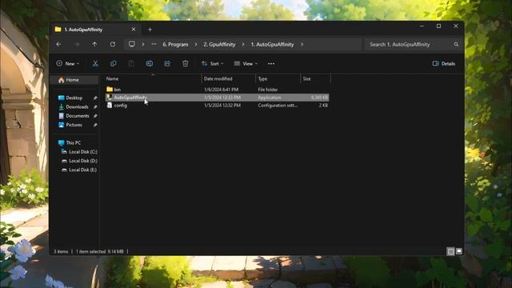512x288 pixels.
Task: Click the Rename icon in toolbar
Action: (x=150, y=64)
